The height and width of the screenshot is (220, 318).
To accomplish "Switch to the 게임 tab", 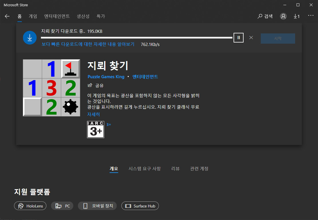I will tap(33, 16).
